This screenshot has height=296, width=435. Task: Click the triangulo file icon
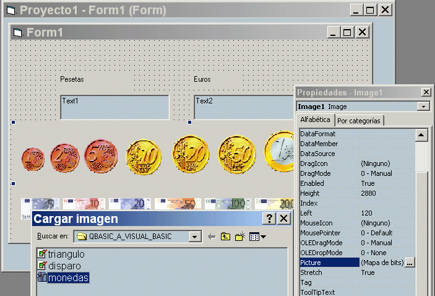click(42, 253)
